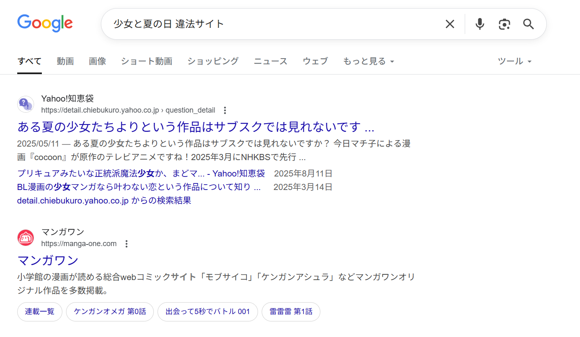Screen dimensions: 580x337
Task: Click the Yahoo!知恵袋 favicon
Action: pos(25,104)
